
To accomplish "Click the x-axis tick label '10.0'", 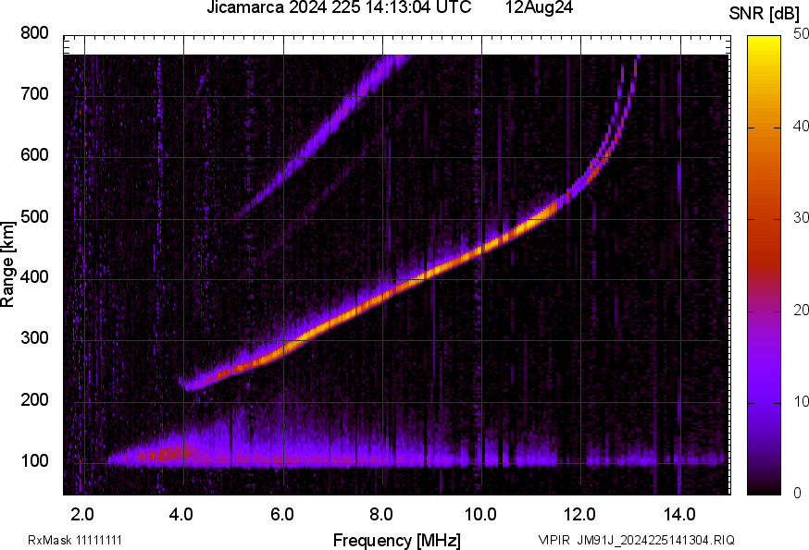I will coord(480,515).
